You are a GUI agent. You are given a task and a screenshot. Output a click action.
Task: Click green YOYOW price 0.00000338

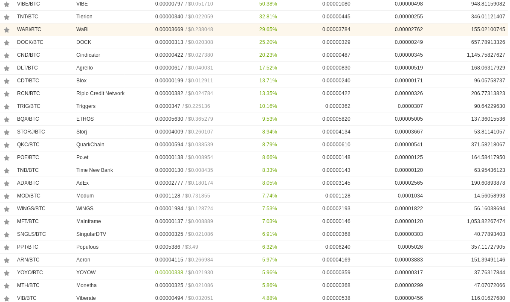pos(169,273)
